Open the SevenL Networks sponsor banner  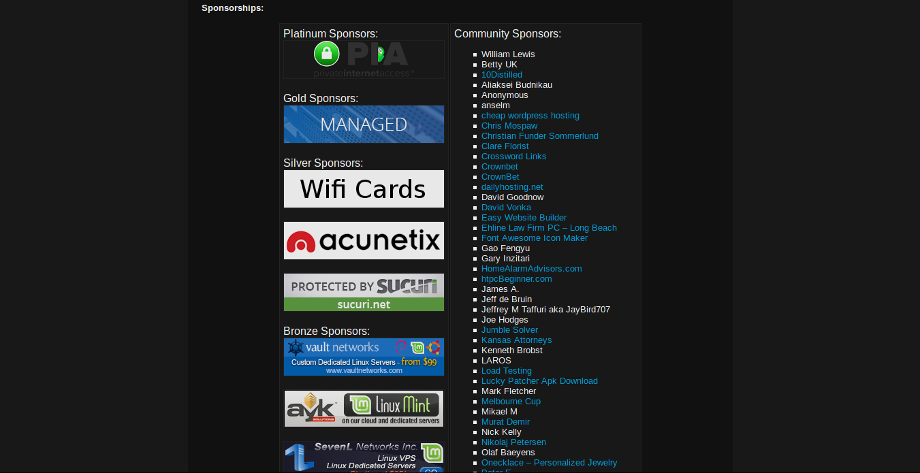(364, 457)
